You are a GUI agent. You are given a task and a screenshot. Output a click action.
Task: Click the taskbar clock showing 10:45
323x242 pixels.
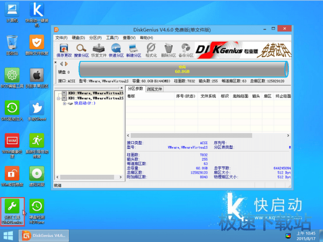306,236
